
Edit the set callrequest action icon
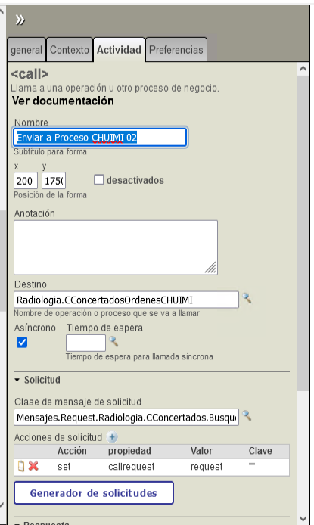[x=21, y=466]
